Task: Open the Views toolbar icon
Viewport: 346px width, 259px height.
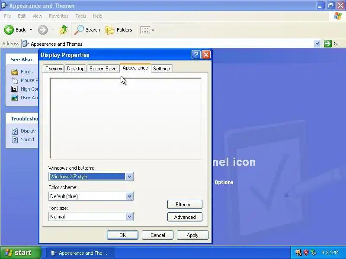Action: tap(145, 30)
